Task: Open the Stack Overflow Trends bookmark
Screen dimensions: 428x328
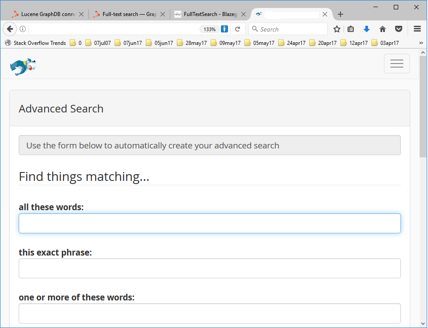Action: 36,43
